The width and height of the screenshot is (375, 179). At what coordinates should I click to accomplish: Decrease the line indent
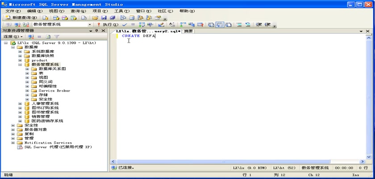point(259,25)
